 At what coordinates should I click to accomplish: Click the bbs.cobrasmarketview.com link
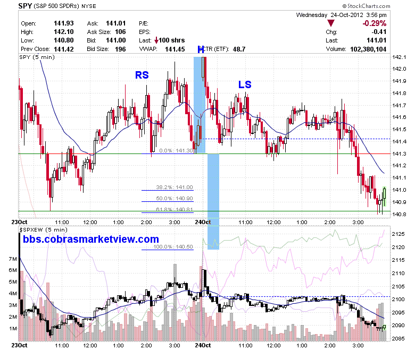[91, 239]
